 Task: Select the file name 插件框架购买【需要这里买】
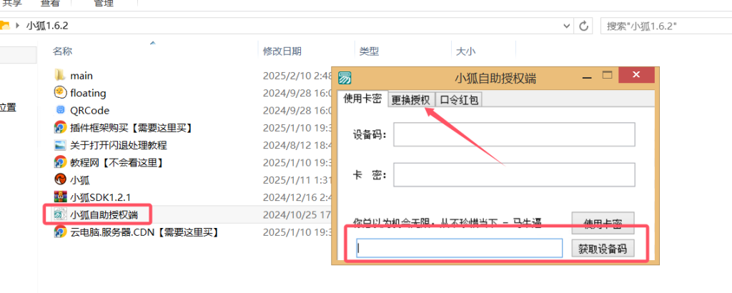click(x=132, y=127)
